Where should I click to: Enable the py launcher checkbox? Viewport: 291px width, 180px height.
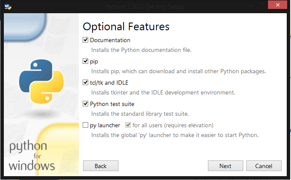pos(85,125)
